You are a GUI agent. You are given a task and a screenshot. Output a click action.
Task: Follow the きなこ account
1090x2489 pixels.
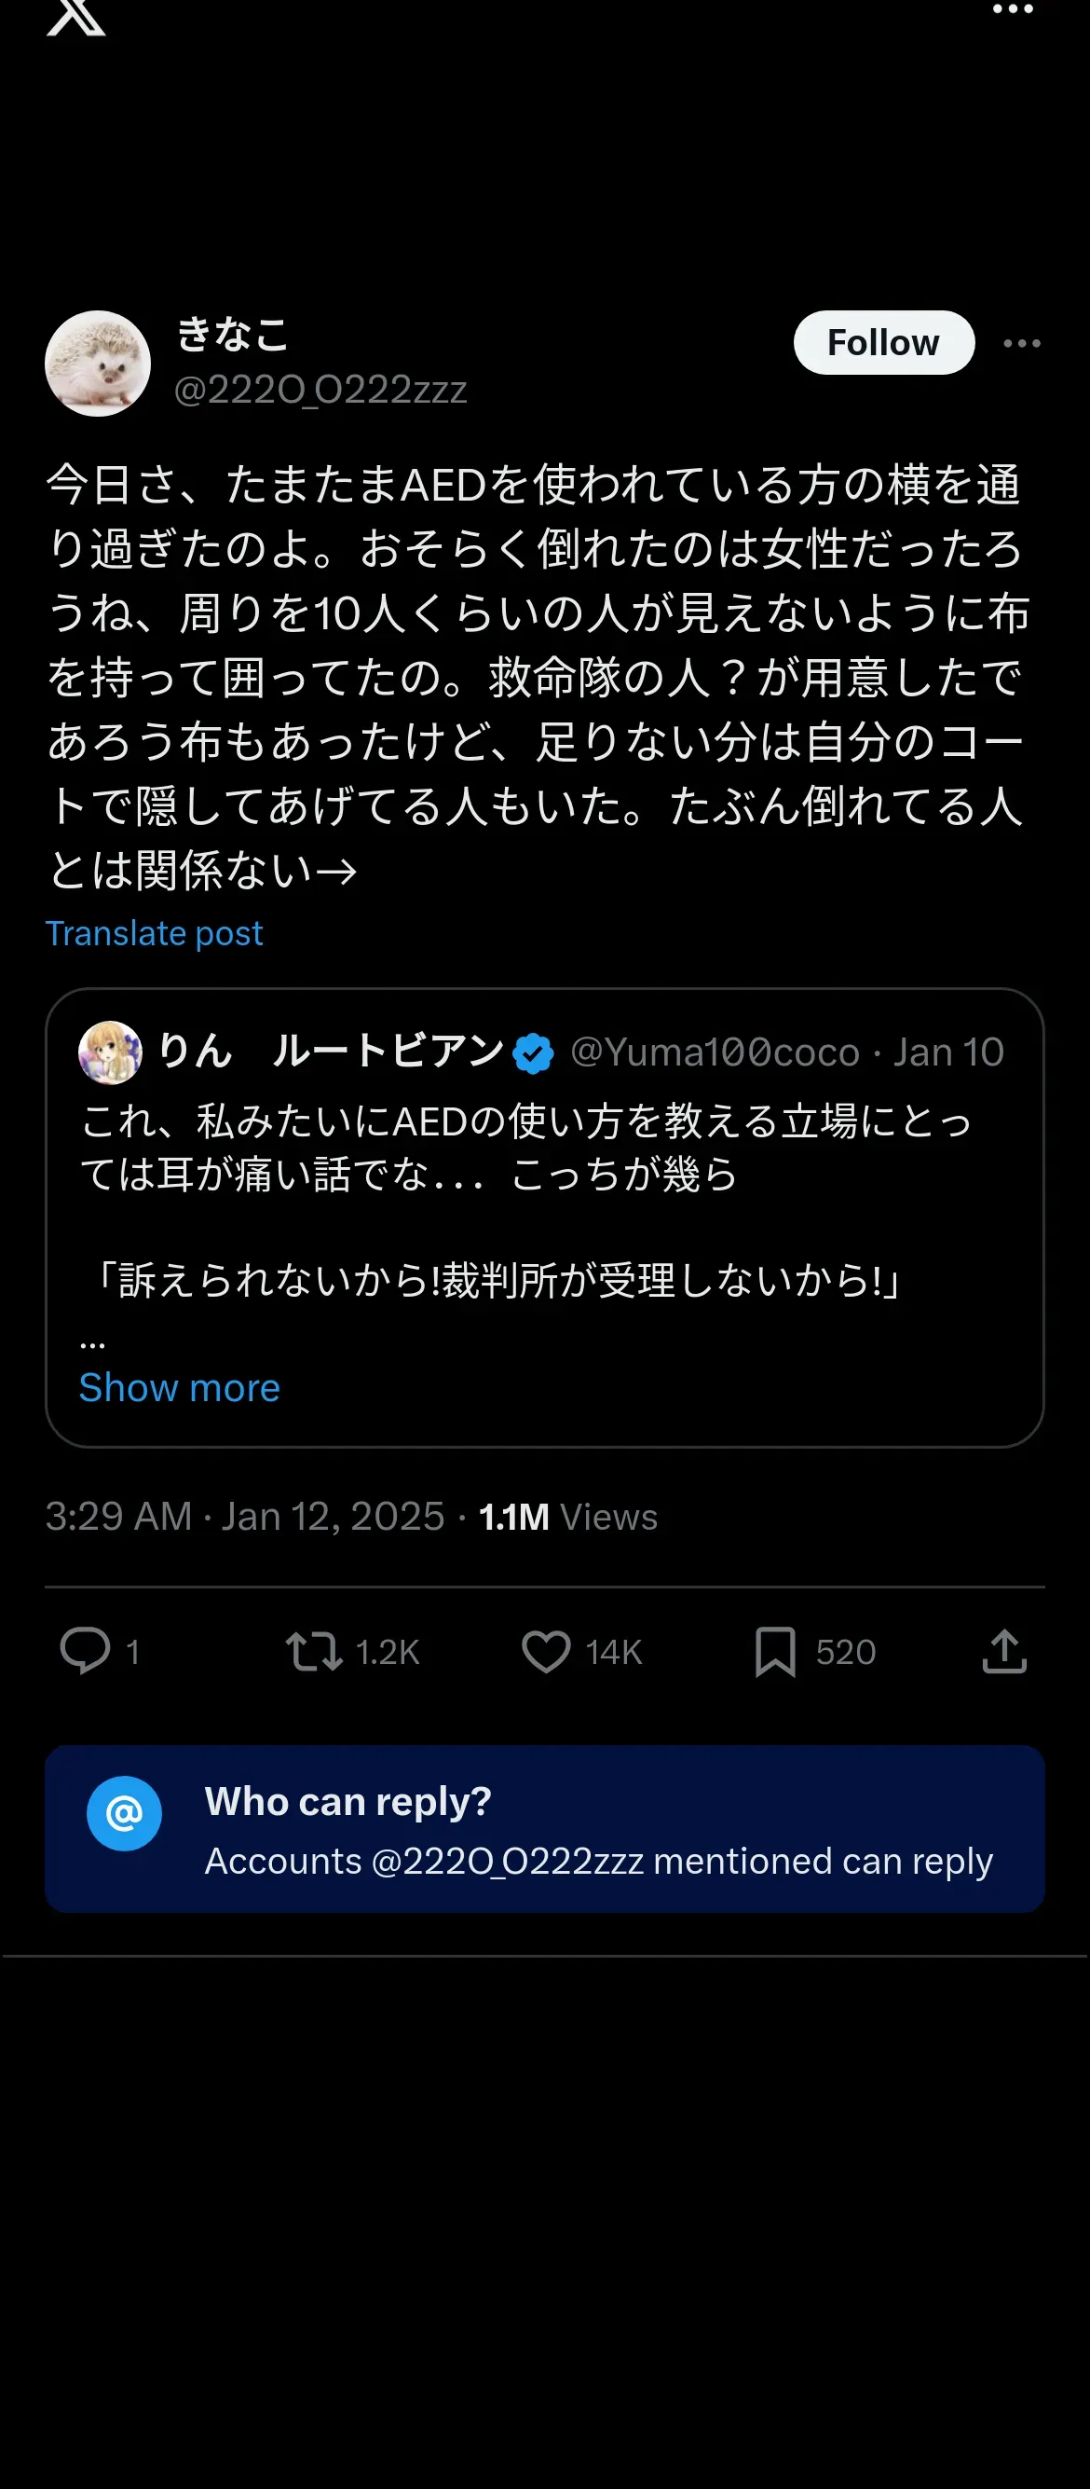[x=883, y=342]
